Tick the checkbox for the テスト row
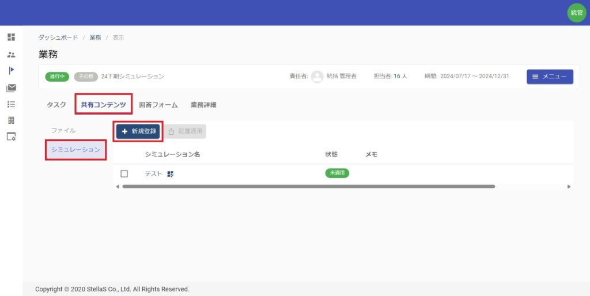The width and height of the screenshot is (590, 296). pos(124,174)
